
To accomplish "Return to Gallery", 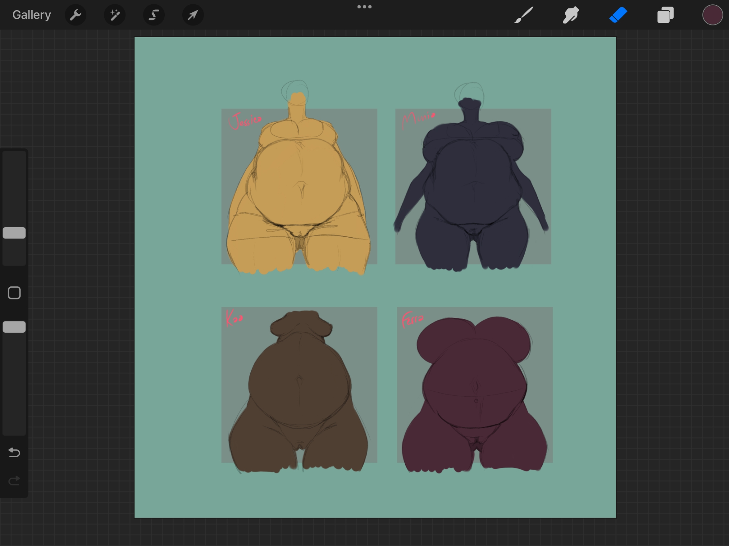I will coord(31,15).
